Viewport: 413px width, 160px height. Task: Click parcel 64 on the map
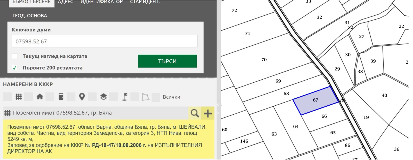click(296, 127)
